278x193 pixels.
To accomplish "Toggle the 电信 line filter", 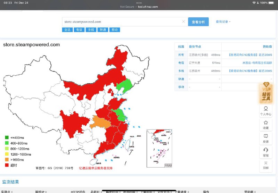I will [79, 30].
